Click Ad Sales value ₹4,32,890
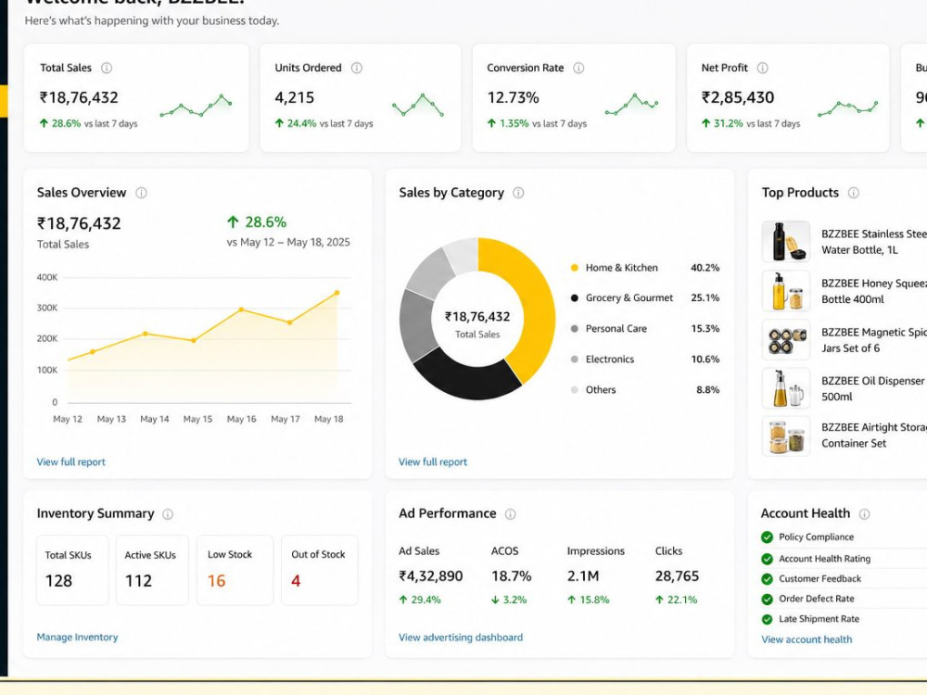 [x=430, y=576]
